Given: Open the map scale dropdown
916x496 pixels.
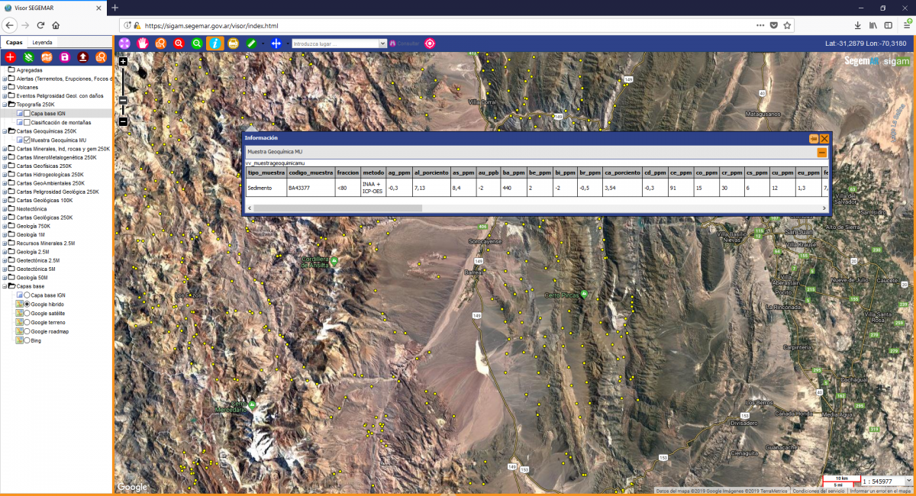Looking at the screenshot, I should point(908,482).
